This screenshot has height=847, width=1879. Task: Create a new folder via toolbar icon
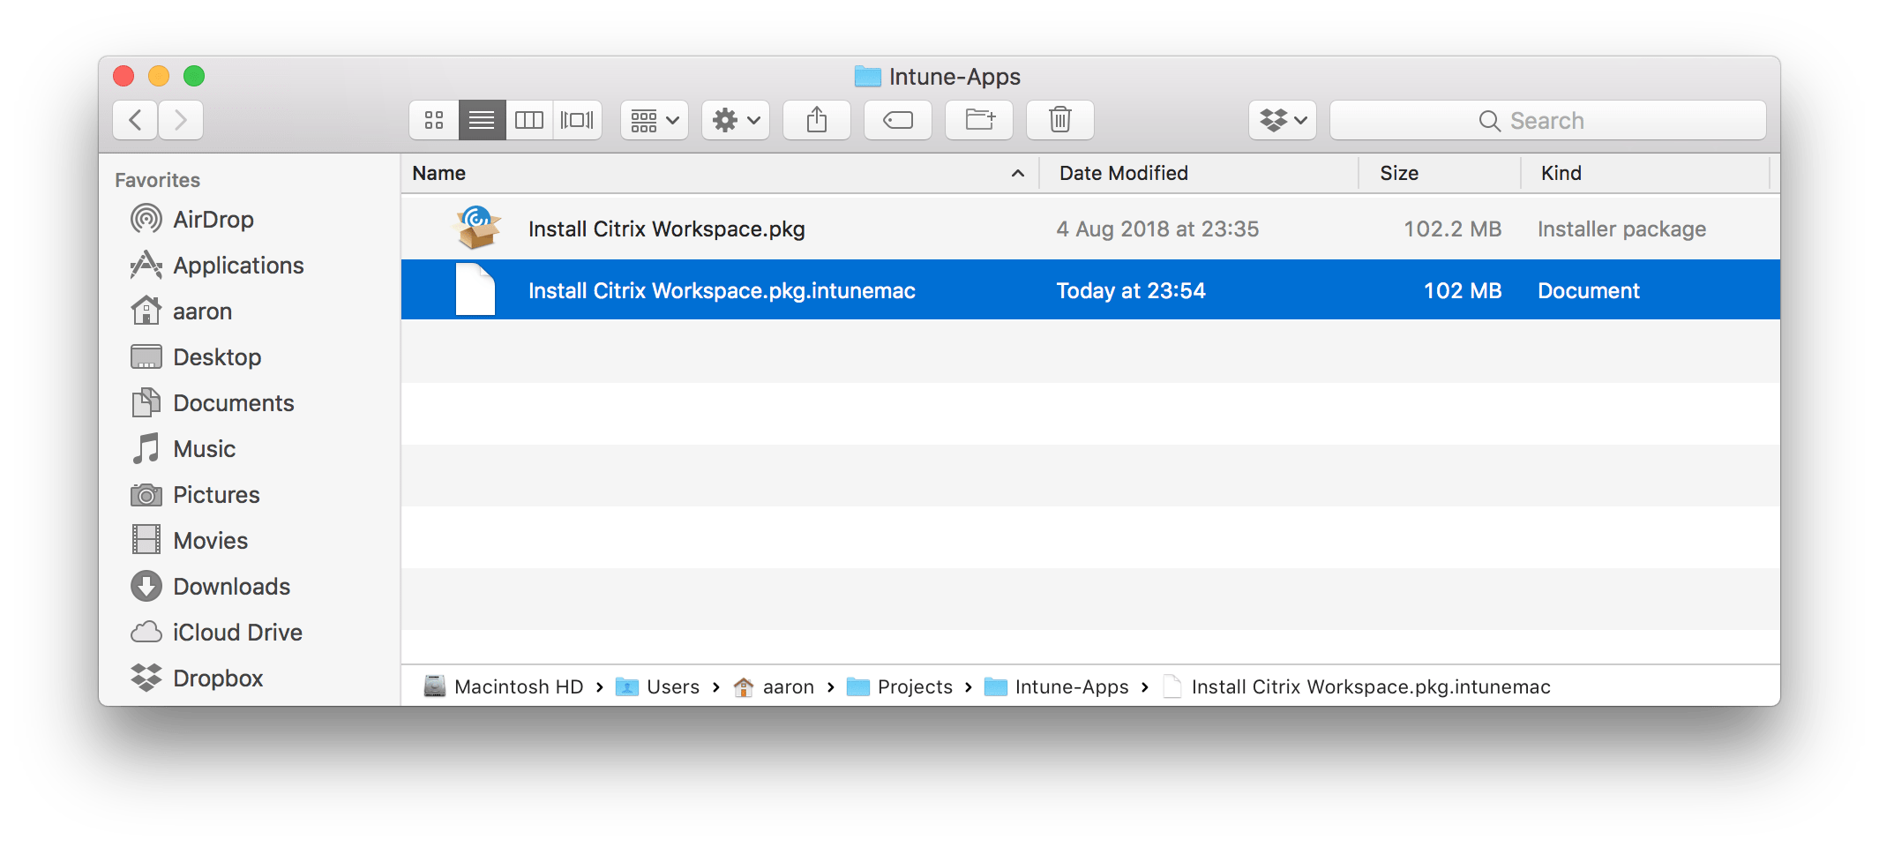pyautogui.click(x=978, y=120)
